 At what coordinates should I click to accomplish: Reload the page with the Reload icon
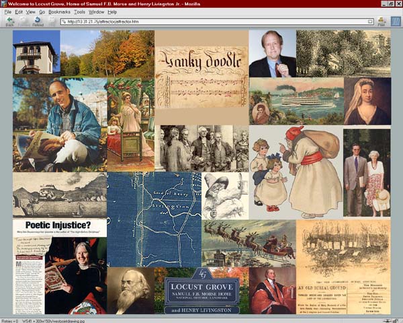(x=38, y=22)
